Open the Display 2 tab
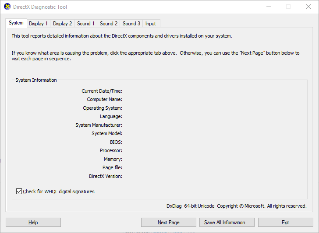 63,24
